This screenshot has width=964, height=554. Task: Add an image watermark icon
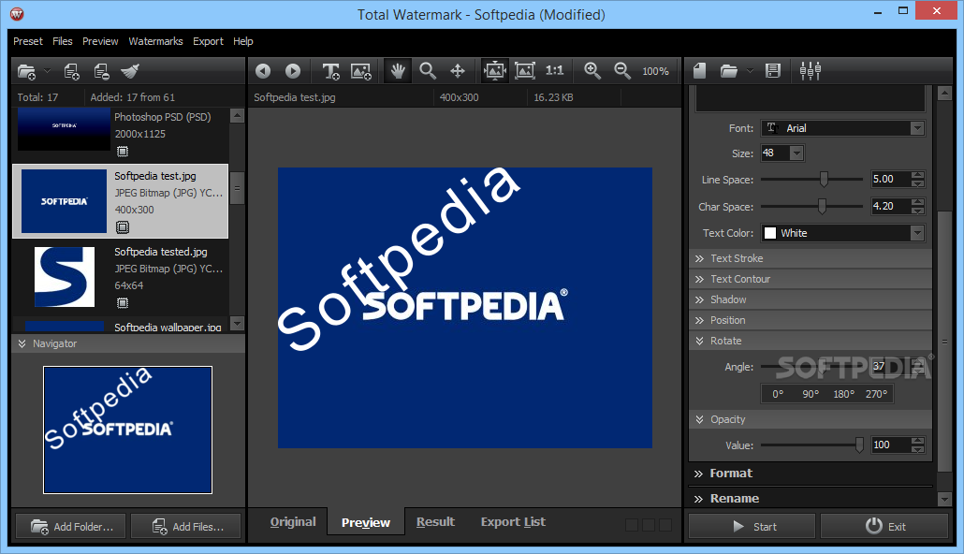[x=361, y=71]
